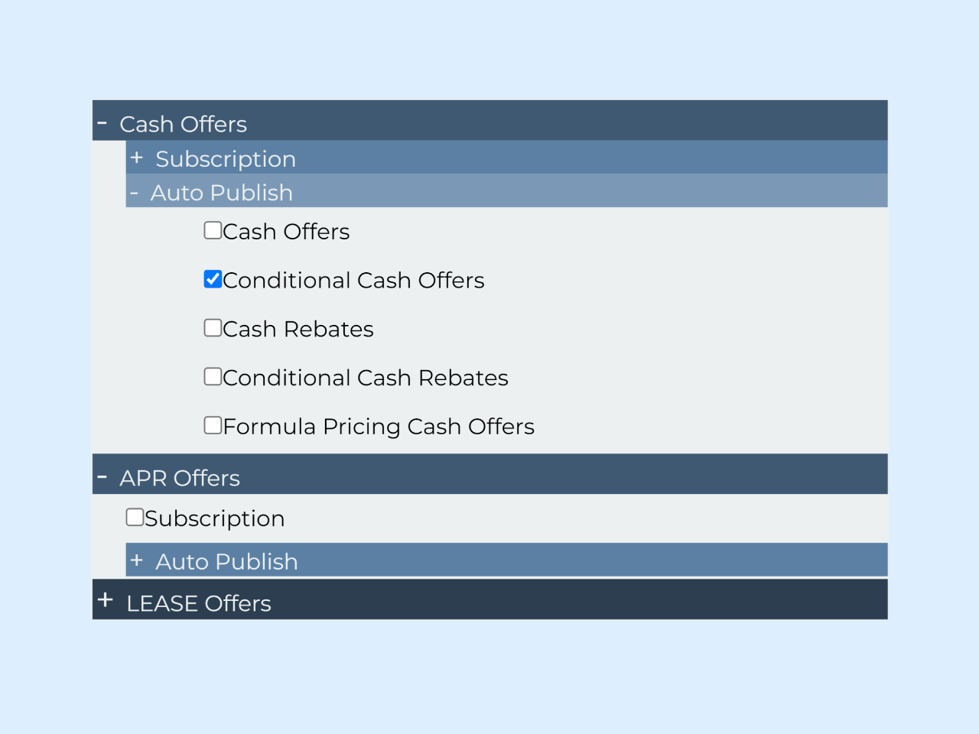This screenshot has height=734, width=979.
Task: Expand the Subscription section under Cash Offers
Action: tap(137, 158)
